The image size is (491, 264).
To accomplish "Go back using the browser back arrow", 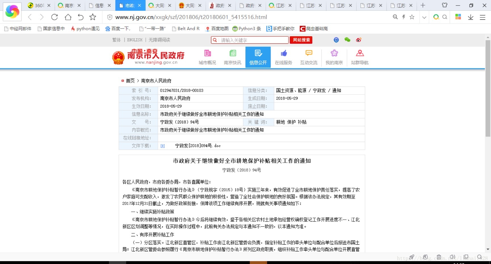I will [x=30, y=17].
